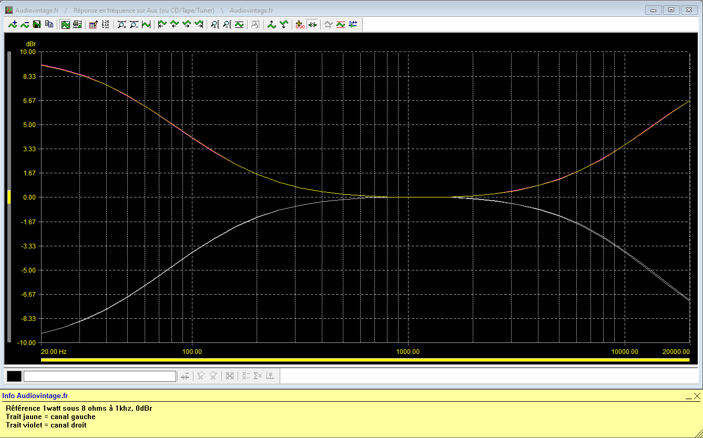Click the redo delete curved arrow icon

[213, 376]
